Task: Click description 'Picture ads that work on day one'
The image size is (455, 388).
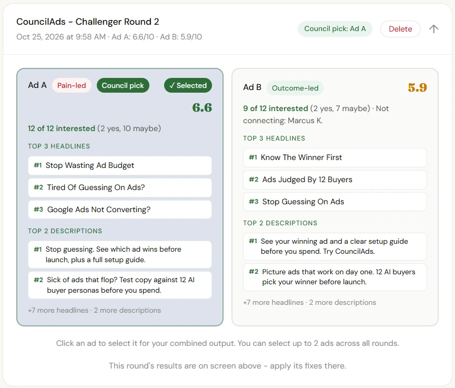Action: (x=335, y=277)
